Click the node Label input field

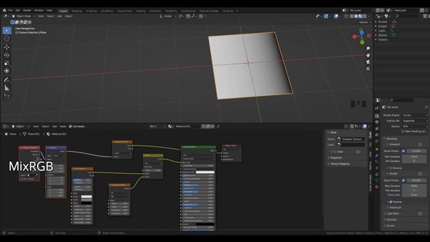tap(351, 145)
